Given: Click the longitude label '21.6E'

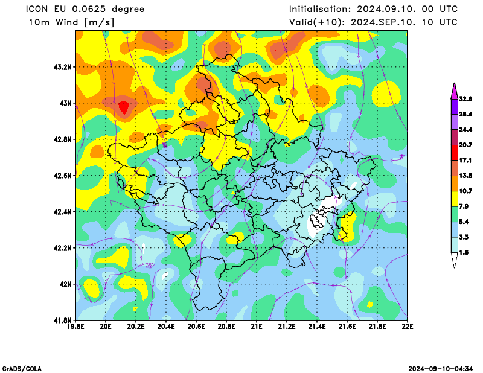Looking at the screenshot, I should 347,326.
